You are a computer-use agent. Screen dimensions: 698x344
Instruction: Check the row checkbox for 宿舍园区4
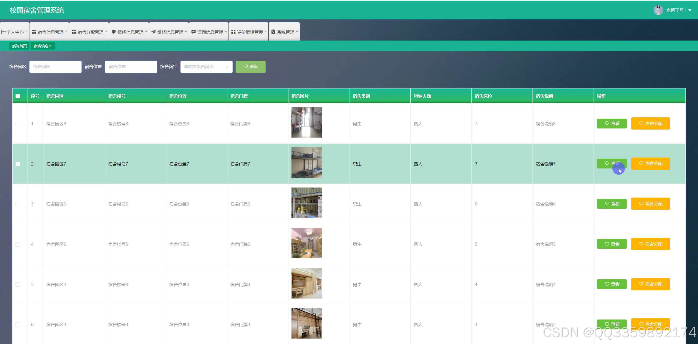(x=18, y=284)
